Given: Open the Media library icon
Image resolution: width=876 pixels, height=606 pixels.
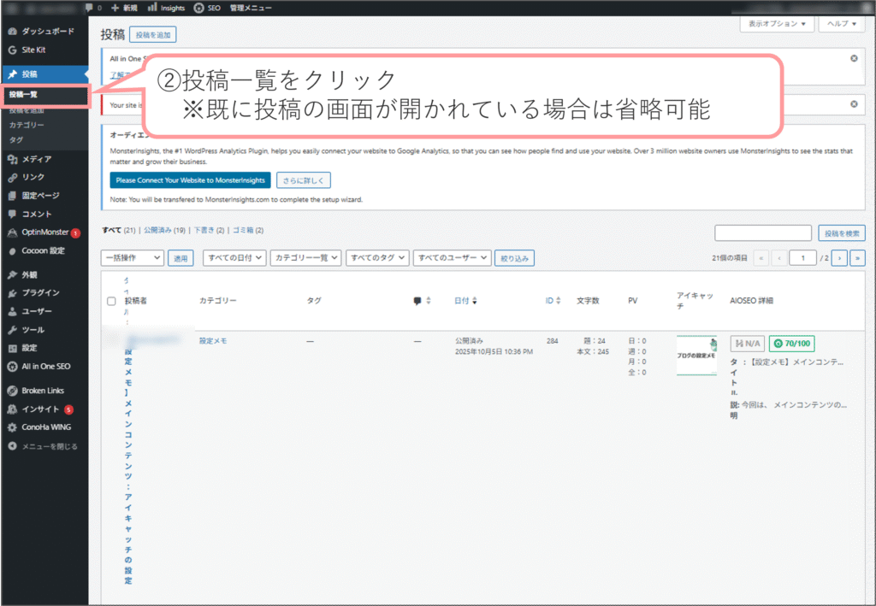Looking at the screenshot, I should click(x=12, y=159).
